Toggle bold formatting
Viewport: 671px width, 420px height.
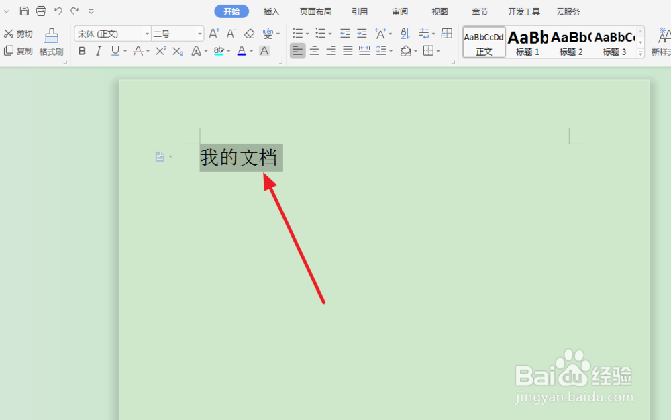82,51
